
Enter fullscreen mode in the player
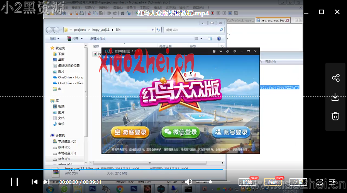coord(320,182)
